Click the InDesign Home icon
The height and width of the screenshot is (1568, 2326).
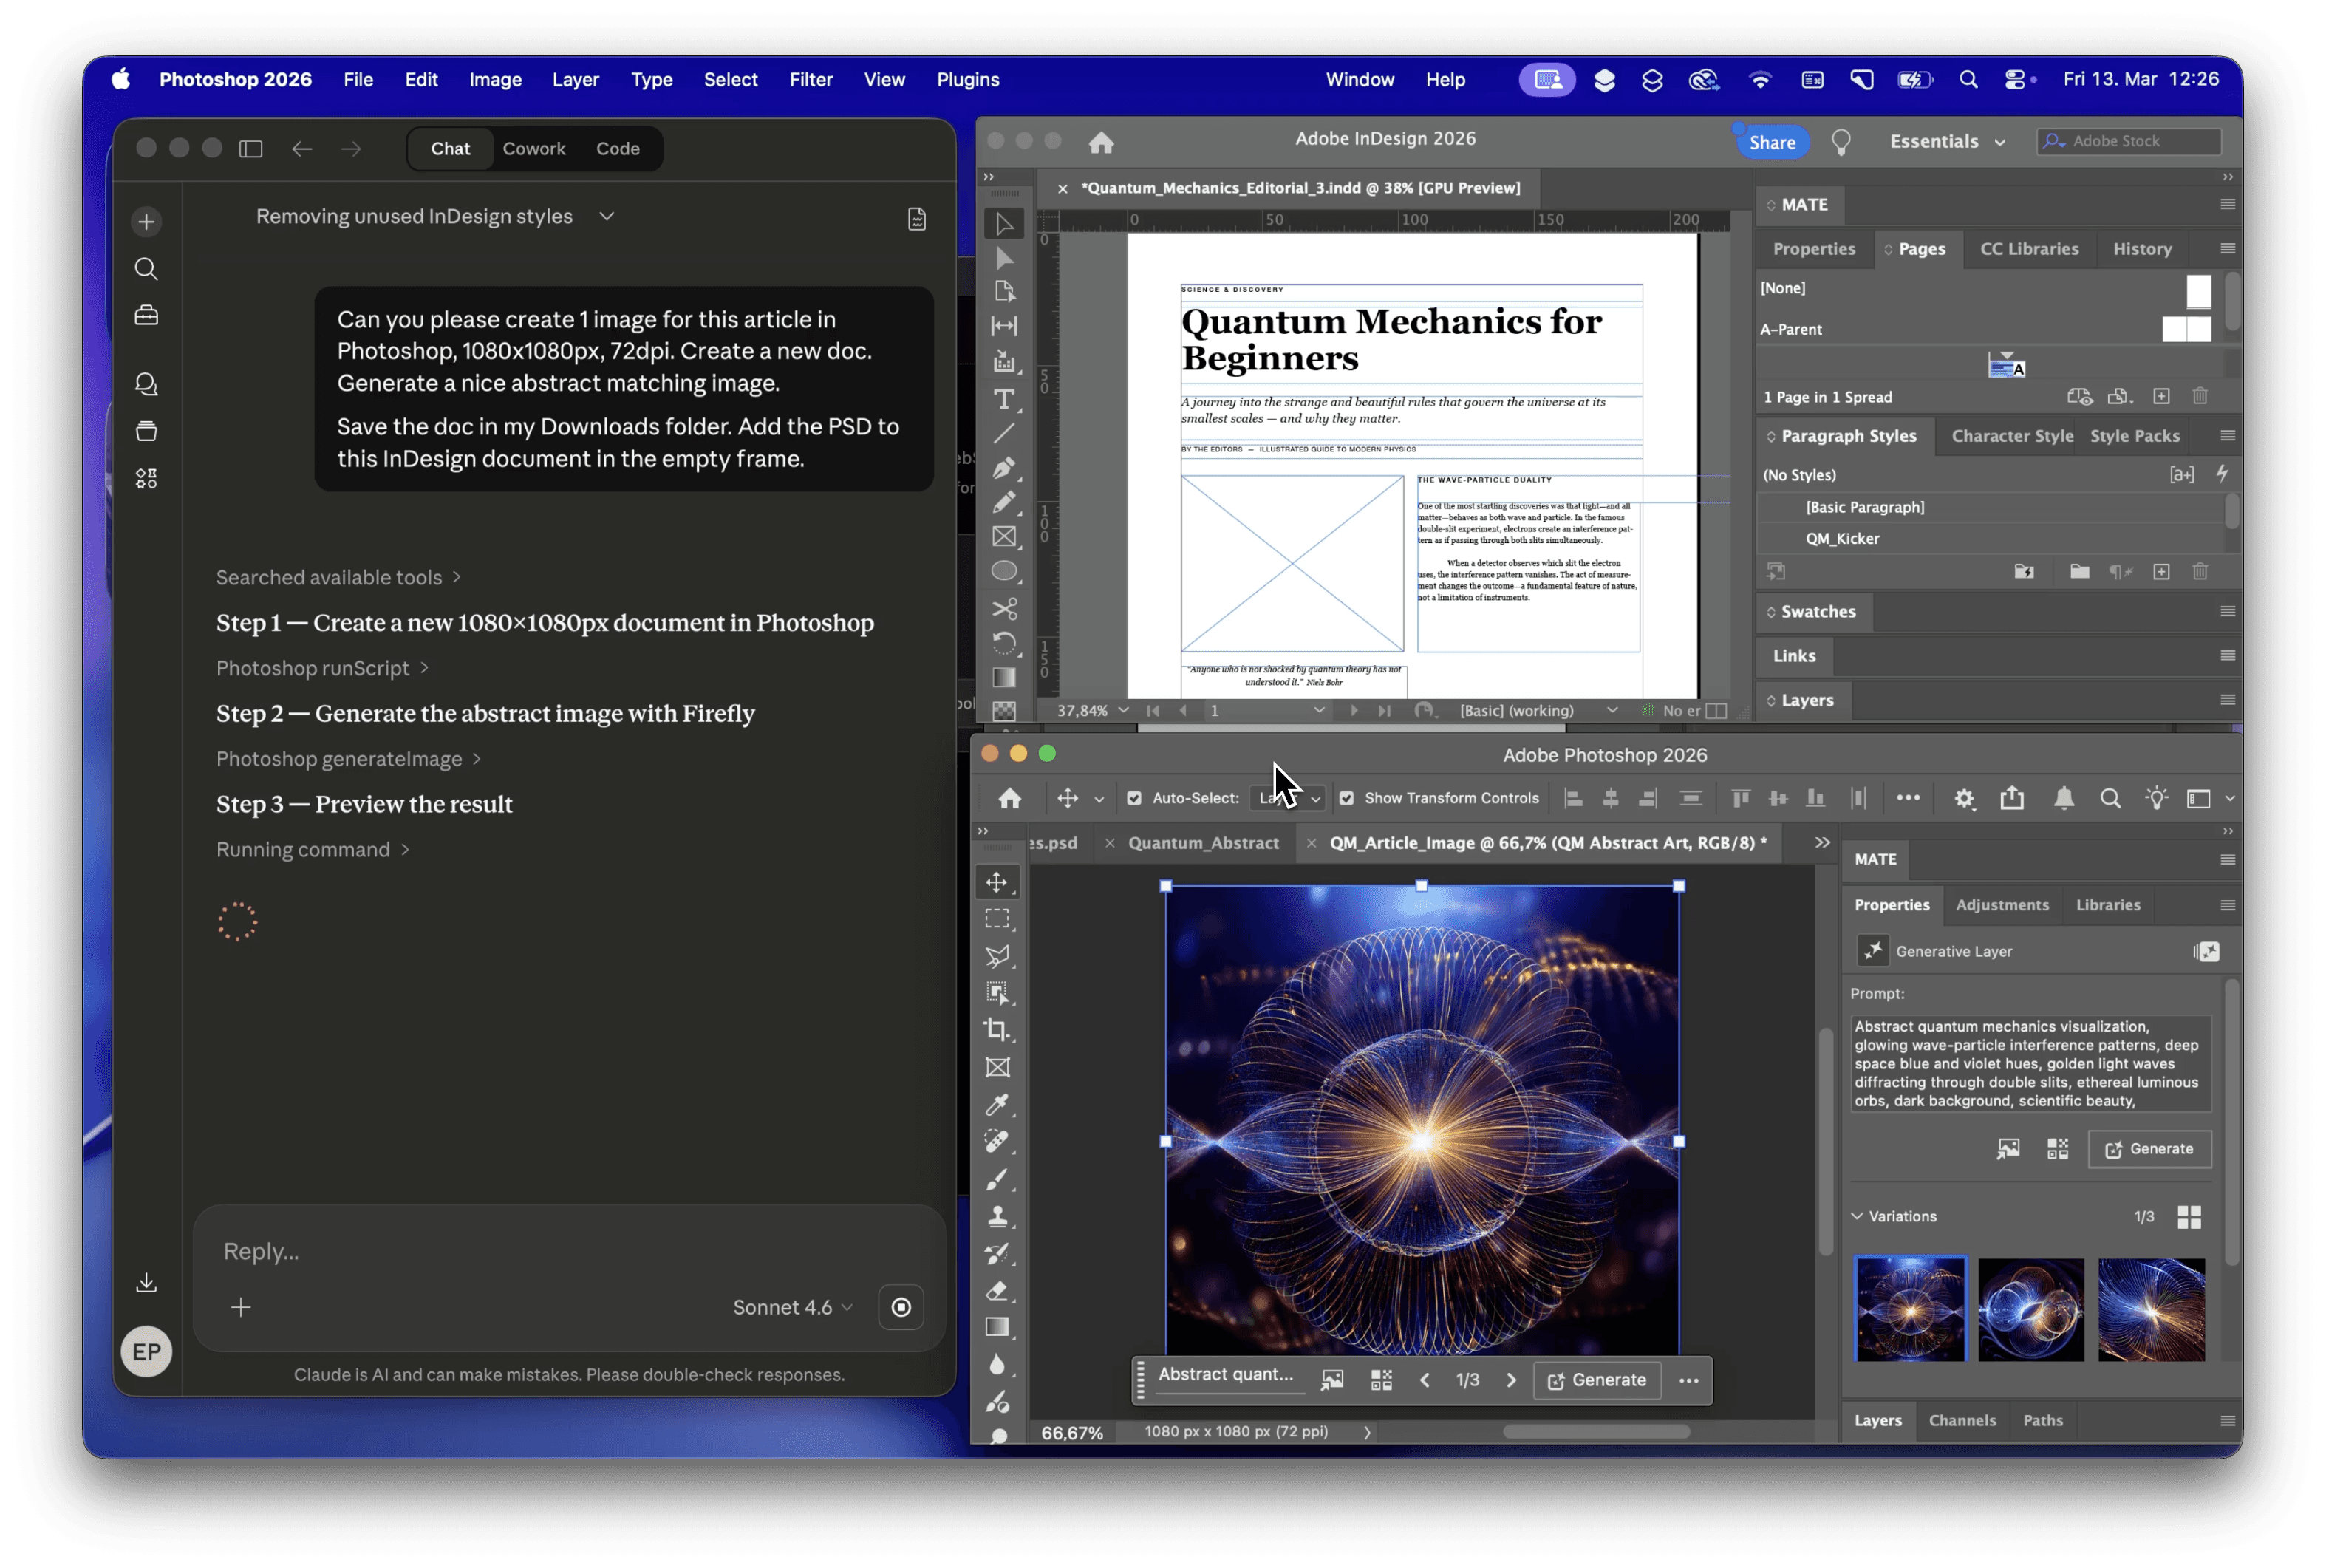click(1101, 142)
